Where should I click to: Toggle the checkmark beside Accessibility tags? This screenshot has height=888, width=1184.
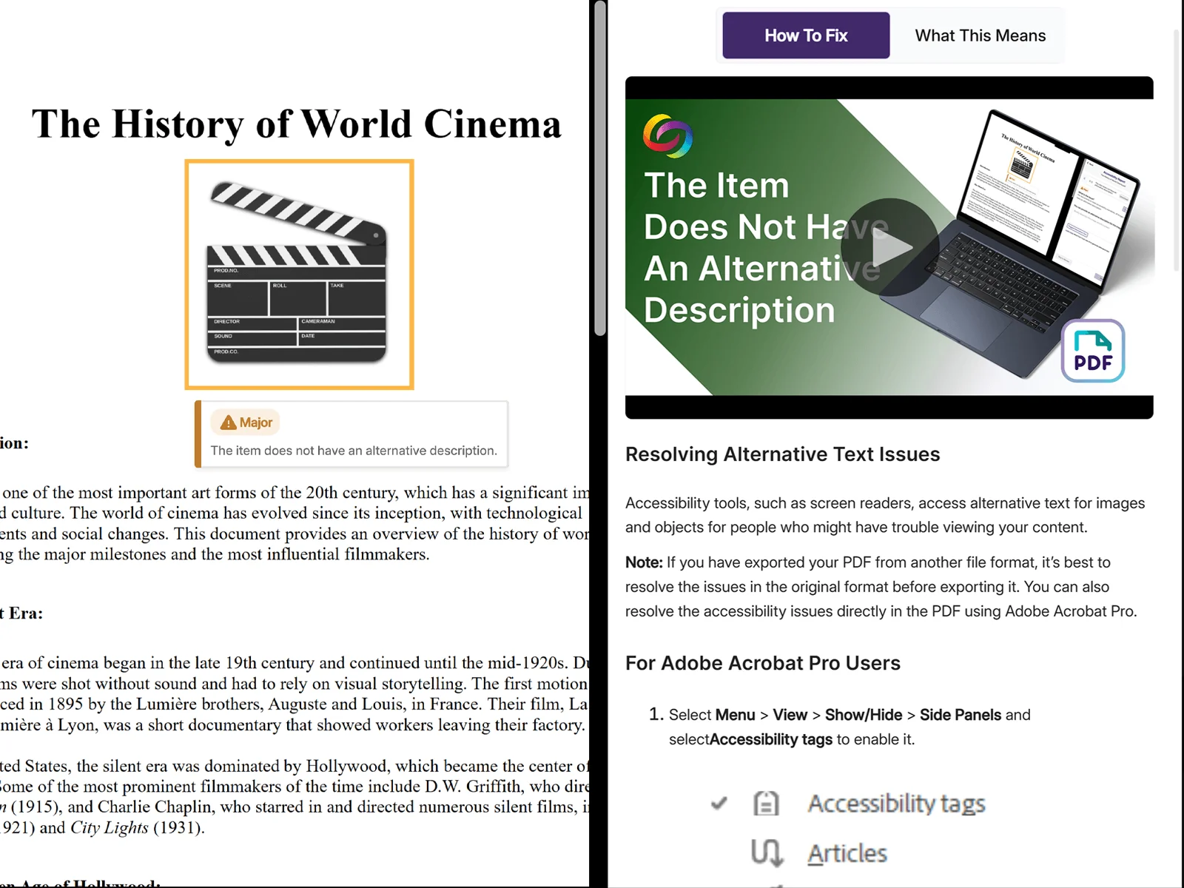tap(719, 803)
